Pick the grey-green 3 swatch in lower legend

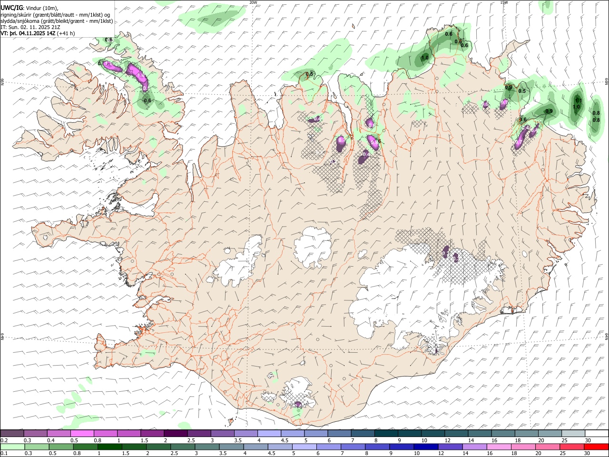(207, 447)
